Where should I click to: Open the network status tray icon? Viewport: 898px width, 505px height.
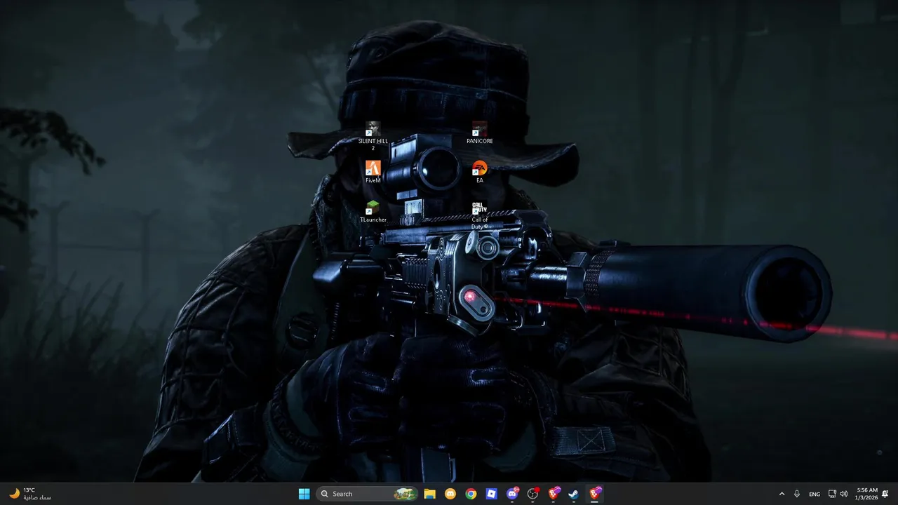click(x=832, y=494)
